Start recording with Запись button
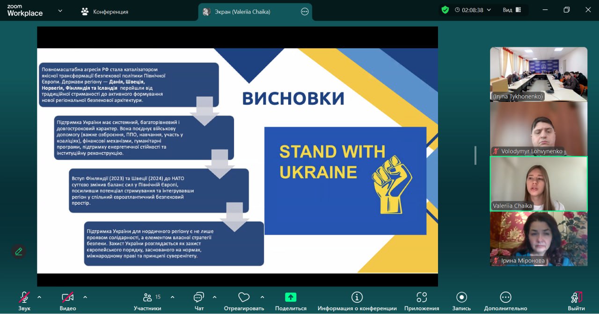The image size is (599, 314). (461, 298)
